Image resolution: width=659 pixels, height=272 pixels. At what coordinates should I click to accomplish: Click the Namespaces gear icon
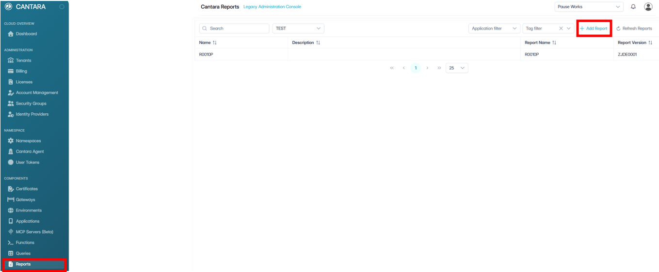coord(11,141)
